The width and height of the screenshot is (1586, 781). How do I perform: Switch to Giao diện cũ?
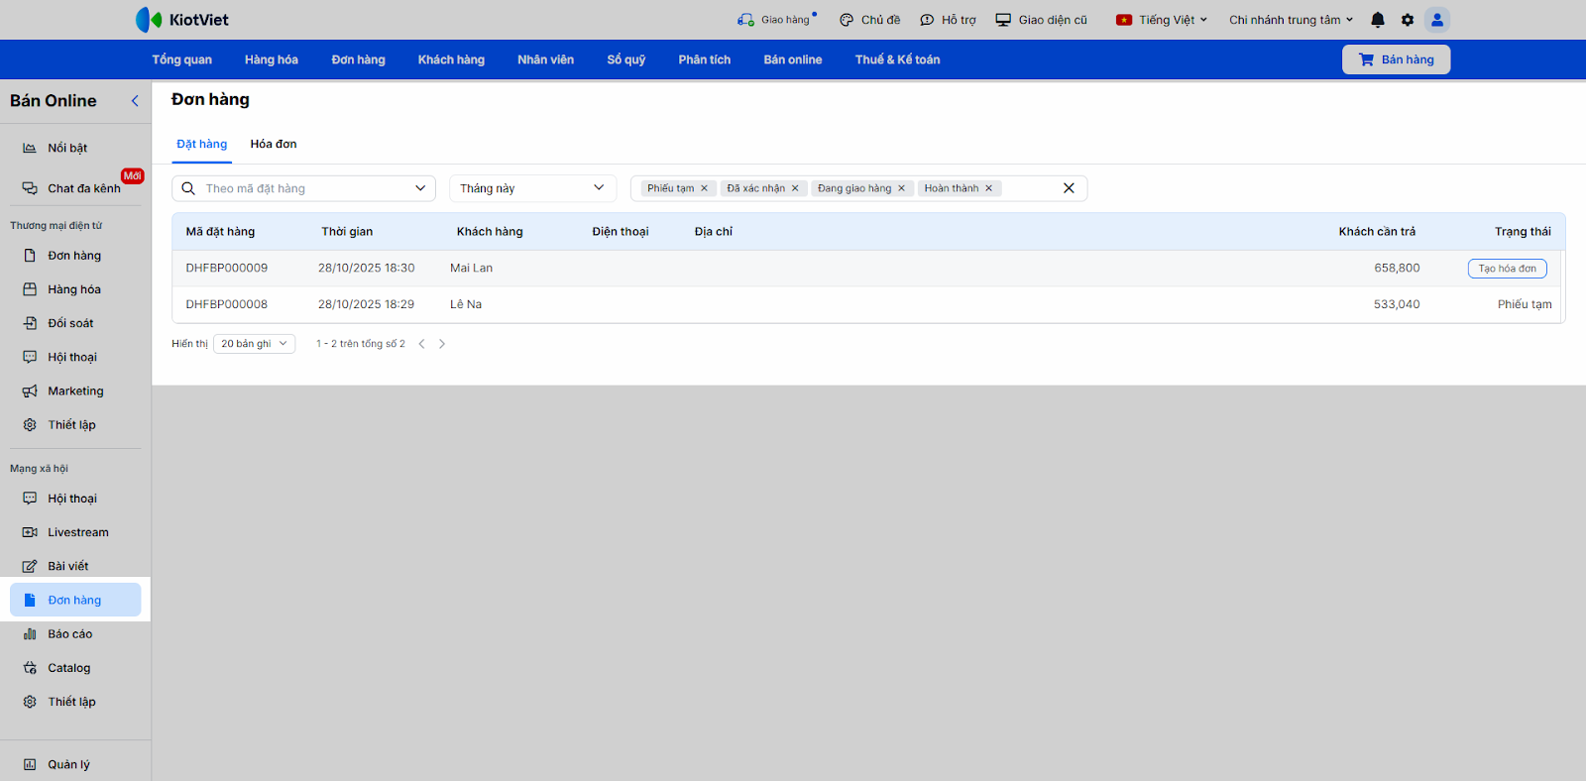[1041, 20]
